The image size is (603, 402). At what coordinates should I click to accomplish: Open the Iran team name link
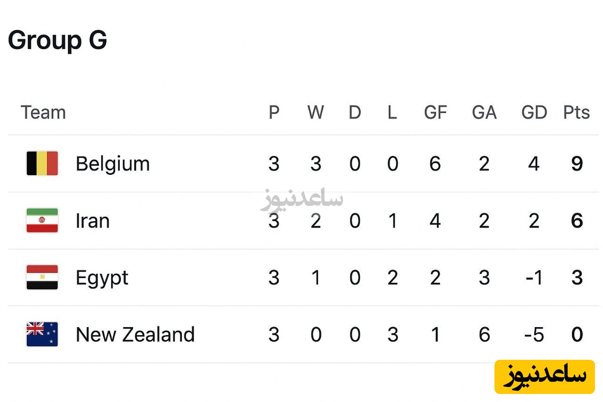[x=92, y=221]
